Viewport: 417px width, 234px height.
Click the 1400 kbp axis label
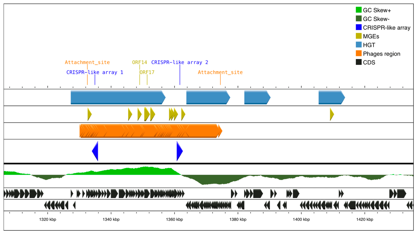click(301, 220)
